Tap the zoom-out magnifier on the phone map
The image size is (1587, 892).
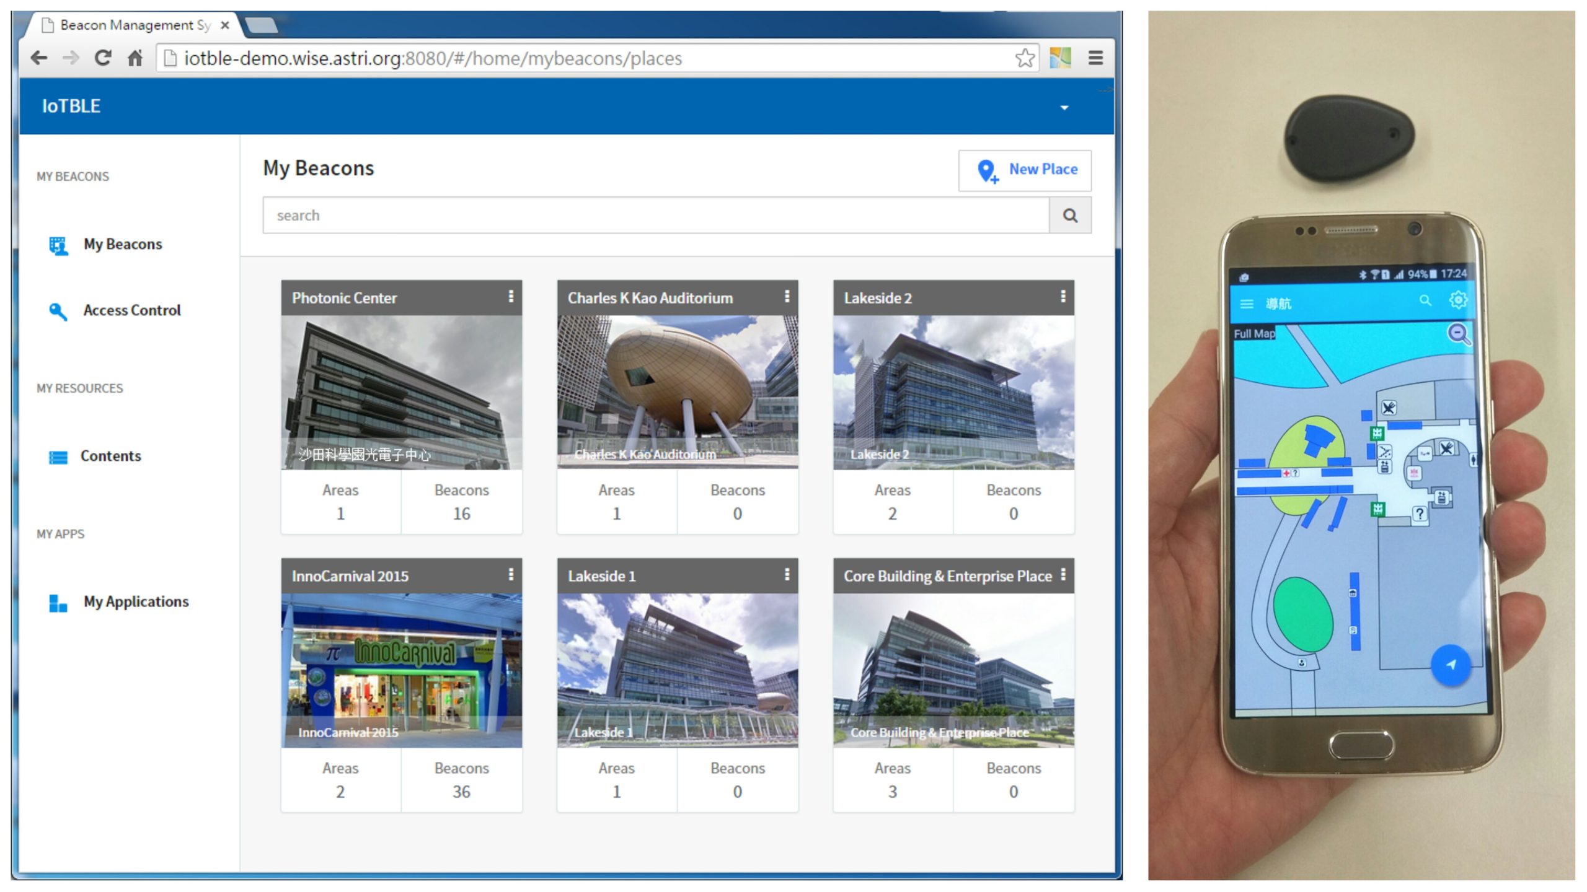click(1459, 334)
